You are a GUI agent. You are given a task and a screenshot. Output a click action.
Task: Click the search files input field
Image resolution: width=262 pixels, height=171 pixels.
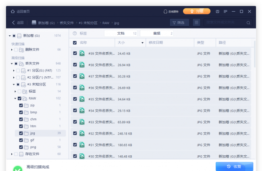pos(225,22)
